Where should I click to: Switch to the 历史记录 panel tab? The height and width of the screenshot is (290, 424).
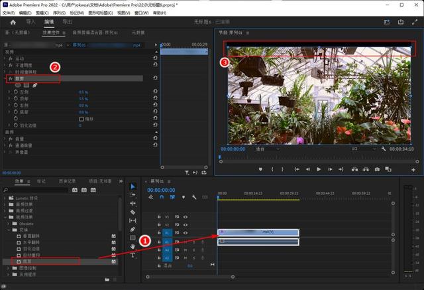click(67, 181)
